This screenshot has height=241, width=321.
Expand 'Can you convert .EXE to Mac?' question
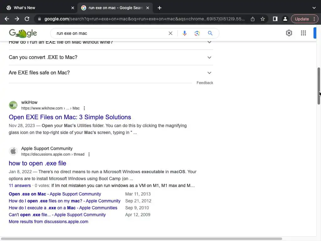coord(111,57)
